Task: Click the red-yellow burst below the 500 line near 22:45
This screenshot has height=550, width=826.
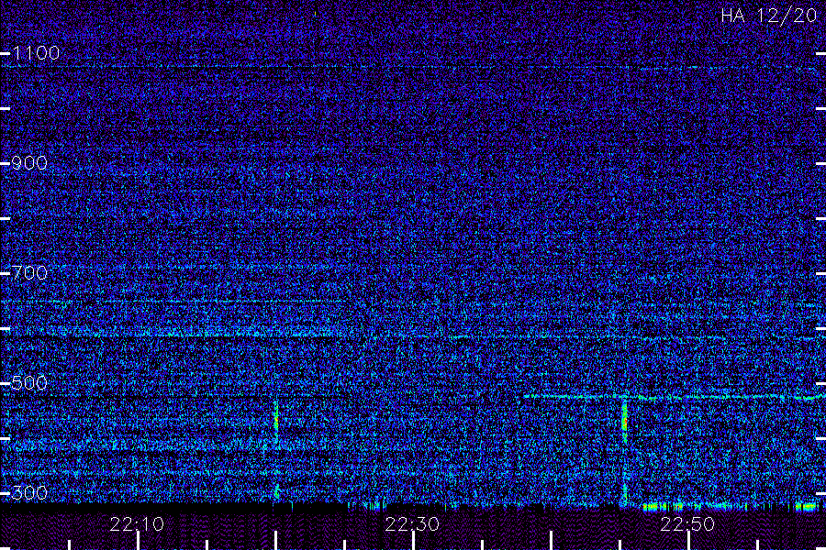Action: 625,420
